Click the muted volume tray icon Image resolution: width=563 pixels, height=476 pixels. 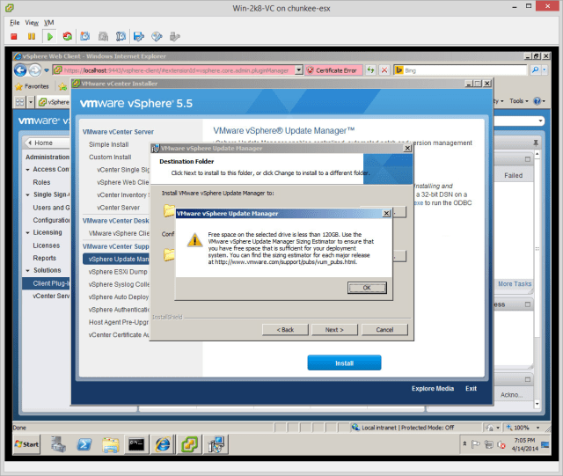[x=501, y=444]
